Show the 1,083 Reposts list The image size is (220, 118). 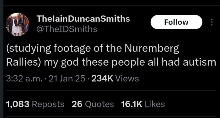pos(35,105)
